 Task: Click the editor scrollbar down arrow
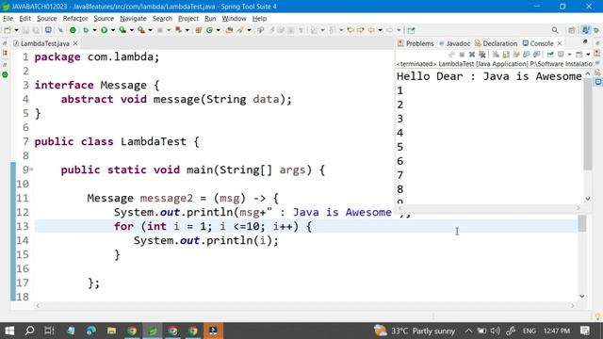tap(582, 296)
